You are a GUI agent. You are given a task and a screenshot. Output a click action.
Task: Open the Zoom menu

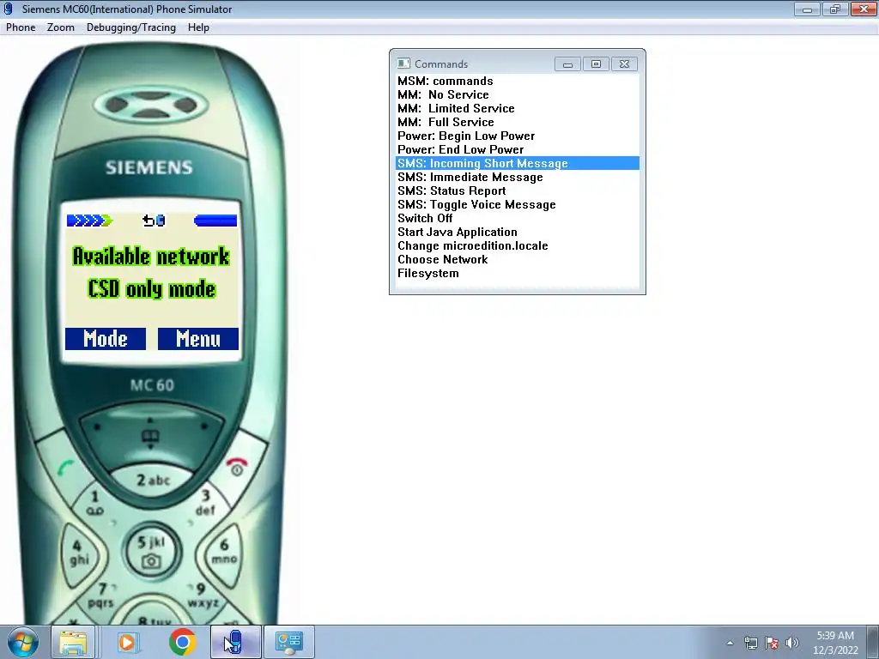point(61,27)
